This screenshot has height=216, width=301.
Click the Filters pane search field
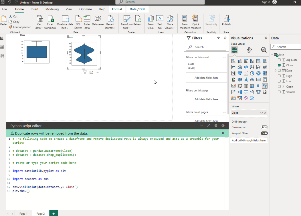point(206,47)
